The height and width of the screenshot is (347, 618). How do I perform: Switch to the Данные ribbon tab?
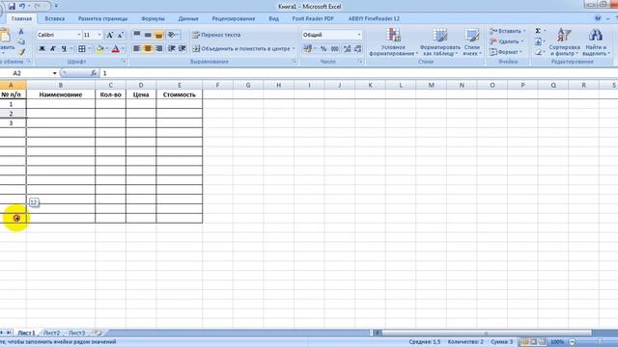click(188, 18)
